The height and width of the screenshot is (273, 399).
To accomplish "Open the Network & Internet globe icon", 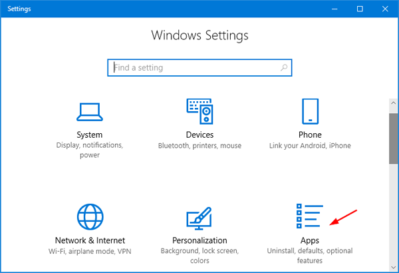I will [x=89, y=216].
